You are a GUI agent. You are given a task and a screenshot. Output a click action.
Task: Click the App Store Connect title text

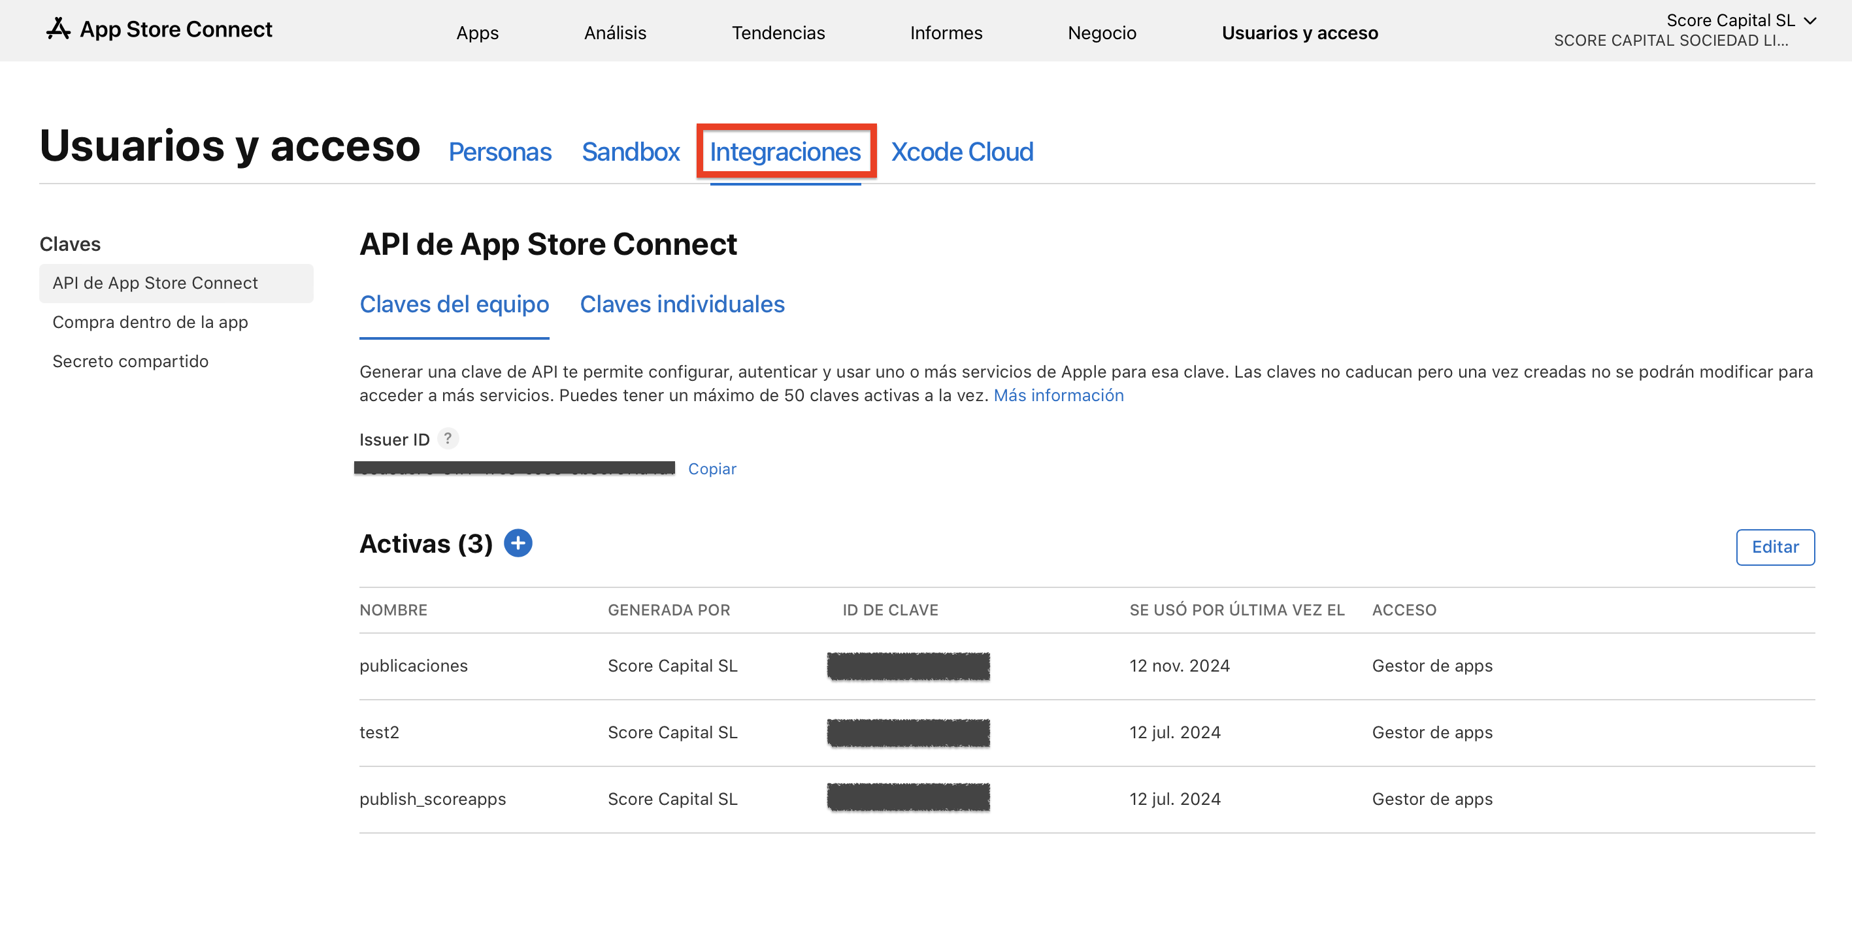click(x=175, y=29)
